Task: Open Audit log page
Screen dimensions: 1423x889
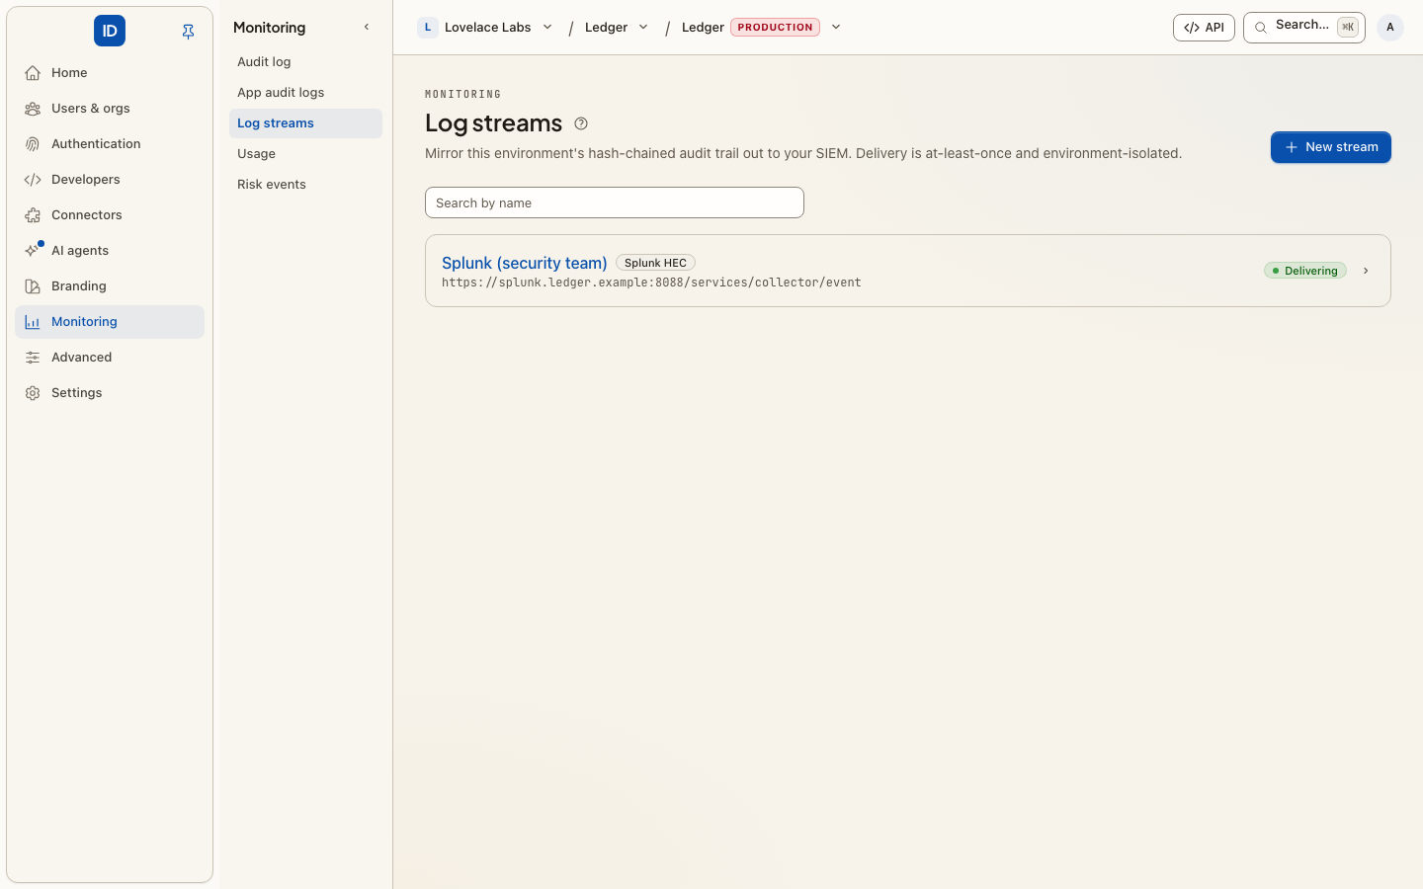Action: click(305, 62)
